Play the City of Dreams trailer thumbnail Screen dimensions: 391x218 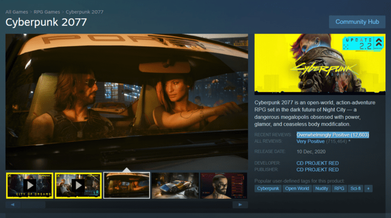[30, 185]
